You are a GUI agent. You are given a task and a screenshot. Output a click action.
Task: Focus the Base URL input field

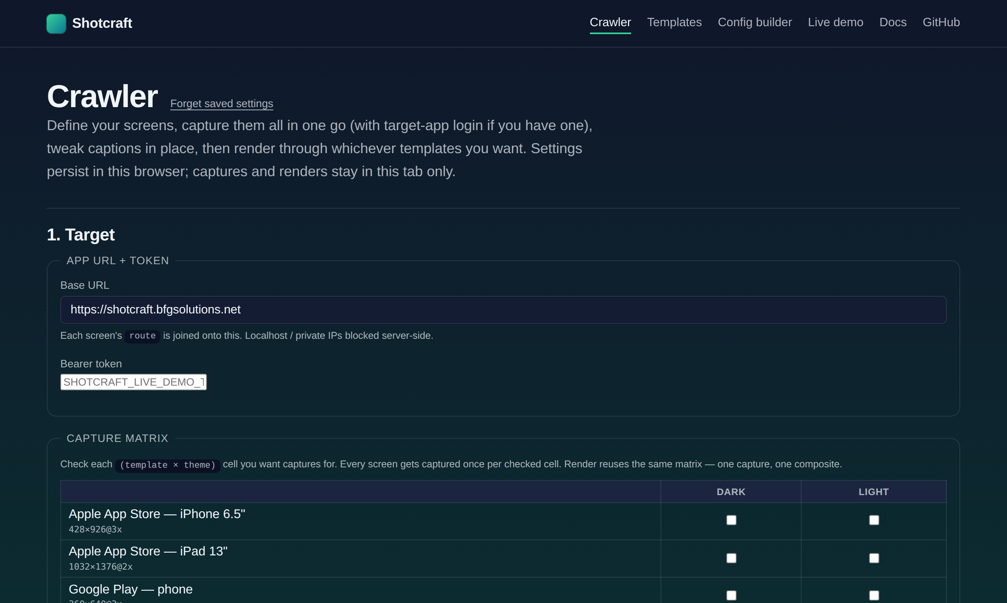point(503,310)
